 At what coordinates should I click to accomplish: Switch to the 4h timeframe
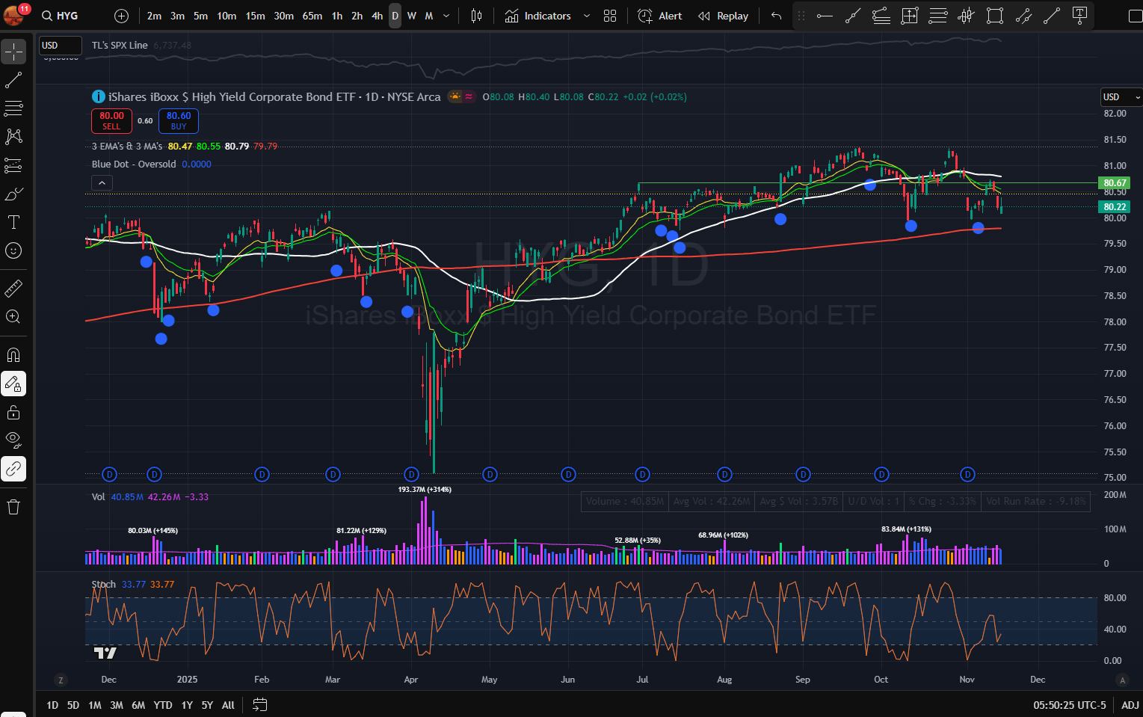point(378,16)
